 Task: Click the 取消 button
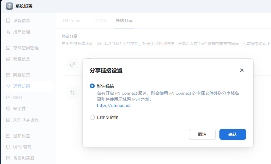pyautogui.click(x=202, y=134)
